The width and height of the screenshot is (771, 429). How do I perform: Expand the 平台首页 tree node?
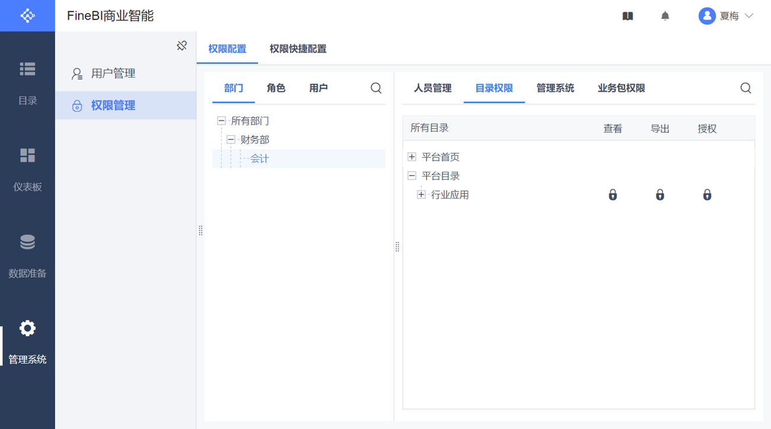tap(412, 157)
